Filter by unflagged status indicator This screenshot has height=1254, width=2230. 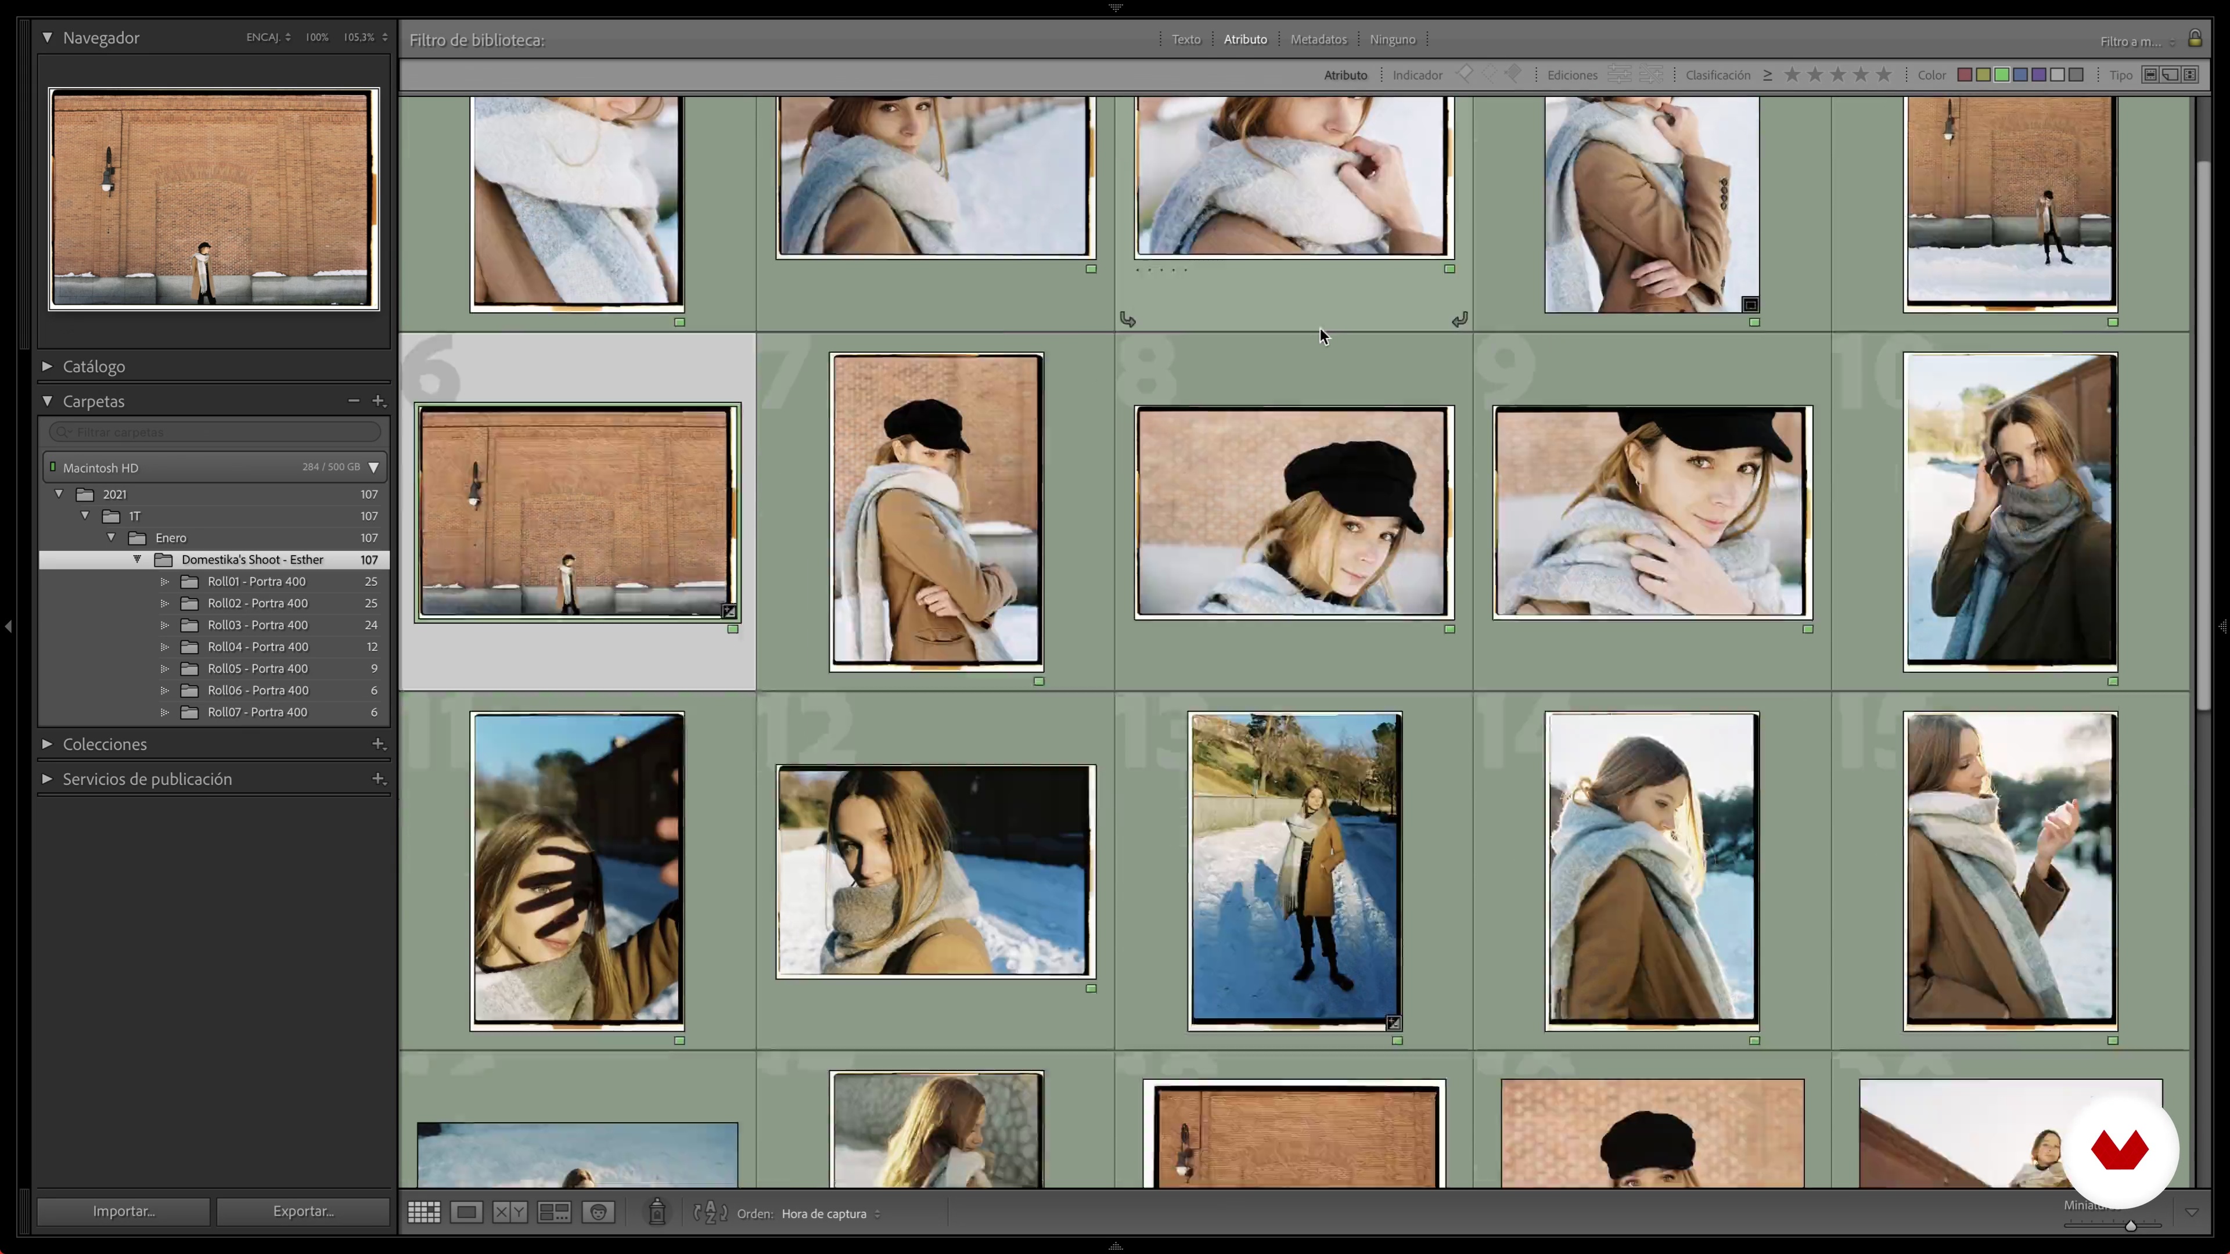[1489, 74]
